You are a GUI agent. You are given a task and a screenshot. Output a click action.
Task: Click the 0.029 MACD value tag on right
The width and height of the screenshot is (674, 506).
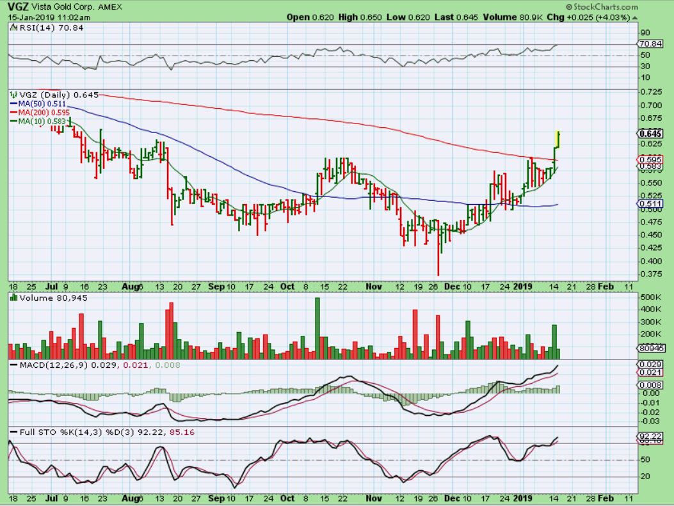[x=650, y=364]
